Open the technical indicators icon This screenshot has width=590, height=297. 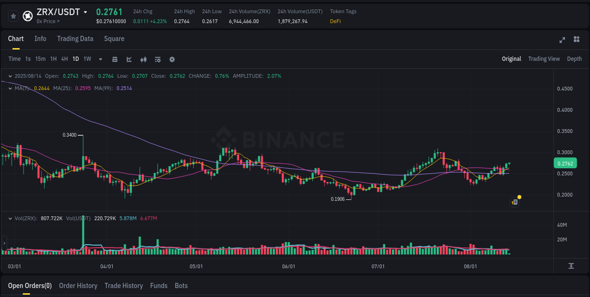click(x=157, y=59)
